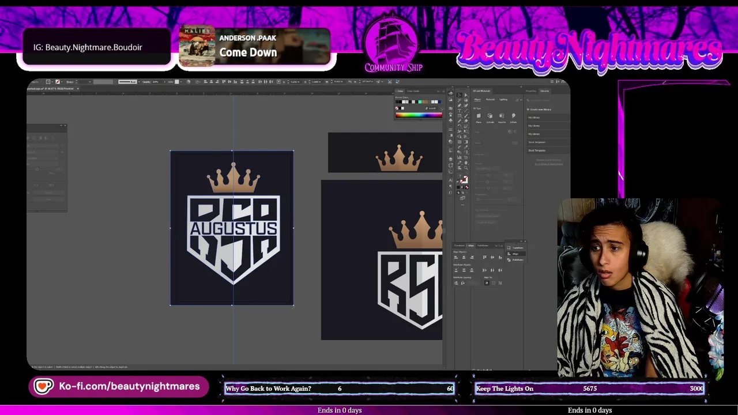Click Horizontal Align Center in Align panel
Screen dimensions: 738x415
coord(464,258)
